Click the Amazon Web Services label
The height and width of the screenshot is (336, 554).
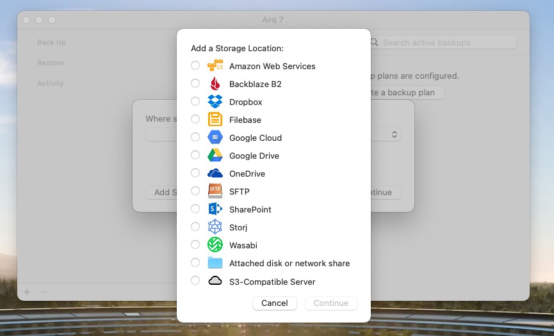[x=272, y=66]
